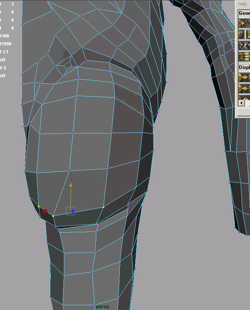The height and width of the screenshot is (310, 250).
Task: Click the 1490 count in heads-up display
Action: point(4,36)
